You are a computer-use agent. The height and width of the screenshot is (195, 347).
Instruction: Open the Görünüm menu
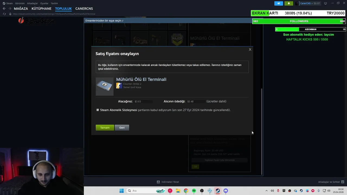[20, 3]
